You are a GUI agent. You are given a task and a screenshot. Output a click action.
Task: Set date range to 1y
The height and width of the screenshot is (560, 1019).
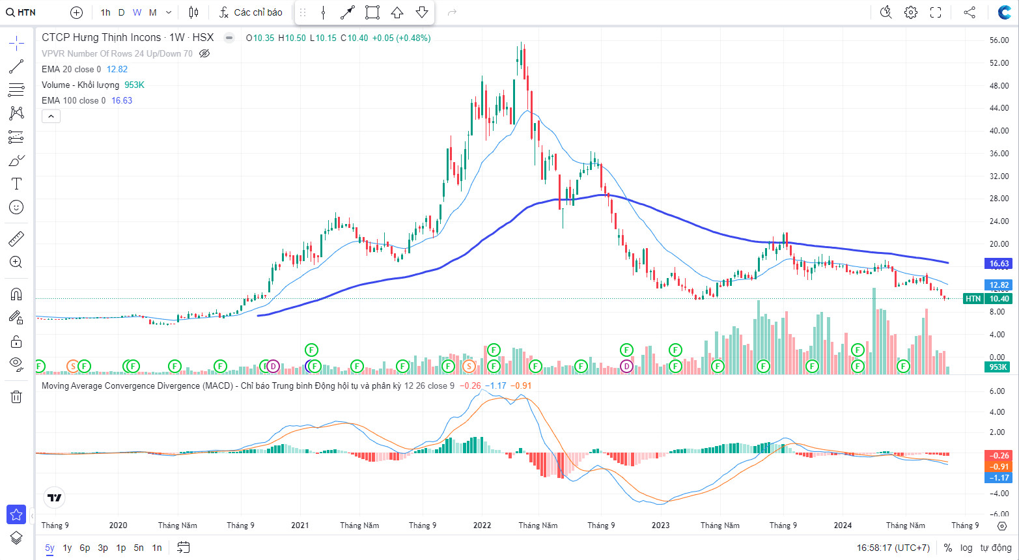click(x=67, y=548)
